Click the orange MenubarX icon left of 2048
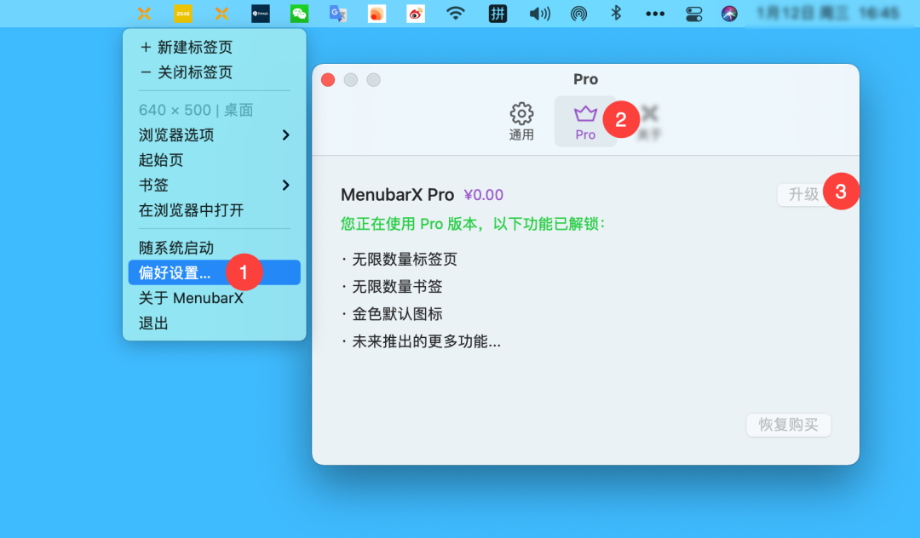The width and height of the screenshot is (920, 538). point(144,14)
